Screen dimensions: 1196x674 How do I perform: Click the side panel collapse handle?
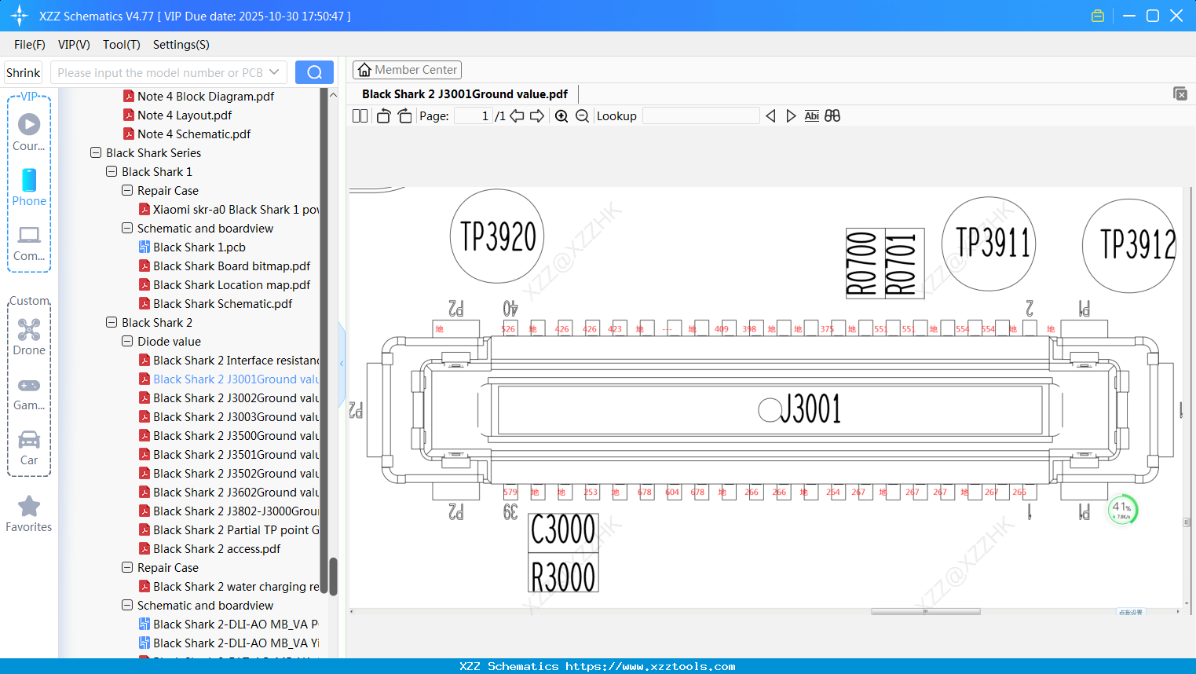(342, 363)
